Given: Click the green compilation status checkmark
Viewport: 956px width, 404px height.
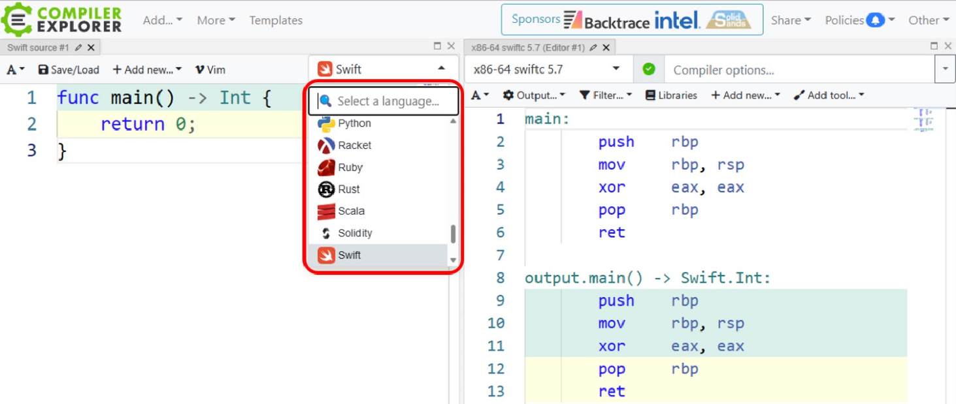Looking at the screenshot, I should [649, 69].
